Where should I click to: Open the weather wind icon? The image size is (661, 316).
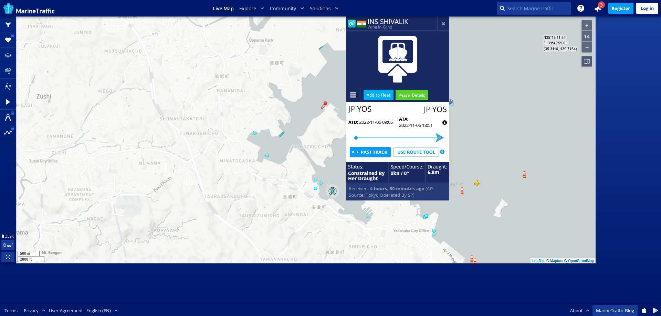point(8,71)
